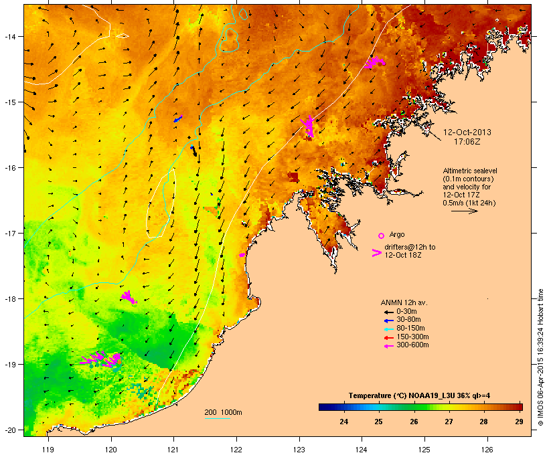549x455 pixels.
Task: Click the '150-300m' depth label
Action: 412,337
